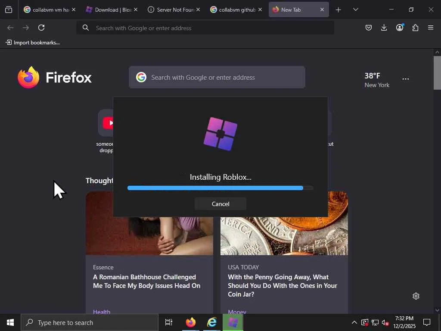The height and width of the screenshot is (331, 441).
Task: Open the Firefox application menu
Action: 431,28
